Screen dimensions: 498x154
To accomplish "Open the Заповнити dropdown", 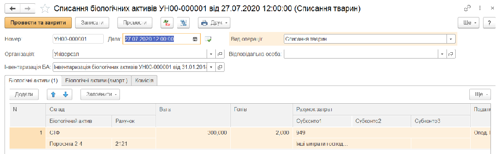I will tap(100, 94).
